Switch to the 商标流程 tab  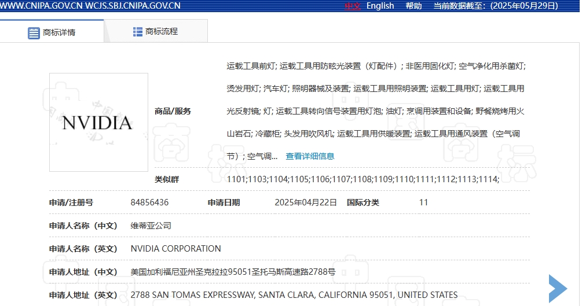(x=156, y=31)
